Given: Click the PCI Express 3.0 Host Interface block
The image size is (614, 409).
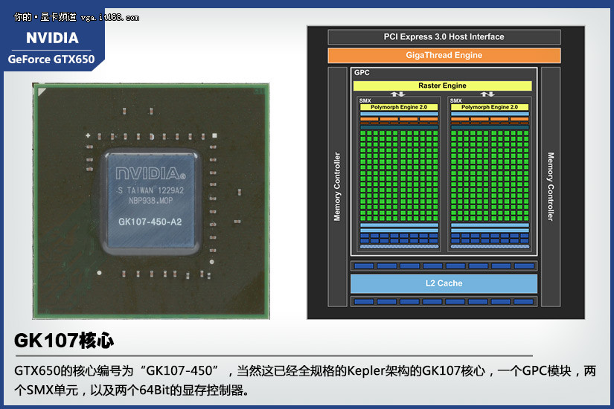Looking at the screenshot, I should click(444, 36).
